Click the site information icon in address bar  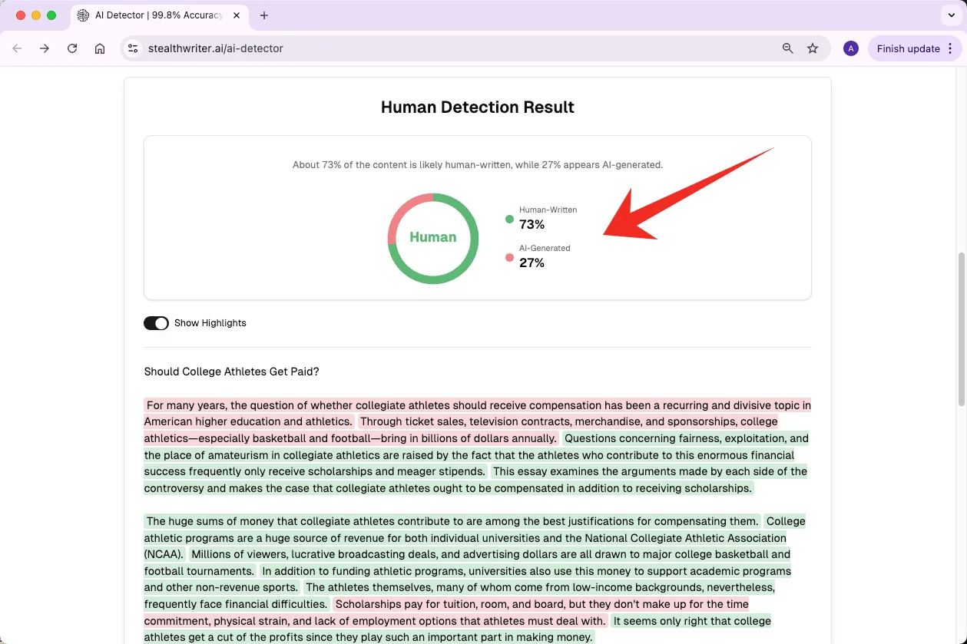133,48
